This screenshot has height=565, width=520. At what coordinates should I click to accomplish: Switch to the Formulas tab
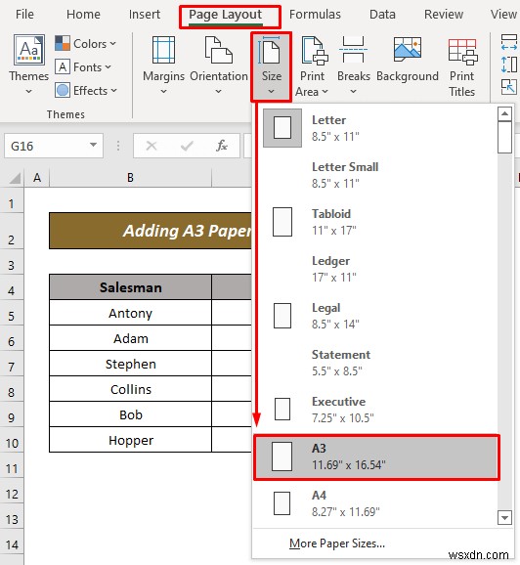tap(315, 15)
